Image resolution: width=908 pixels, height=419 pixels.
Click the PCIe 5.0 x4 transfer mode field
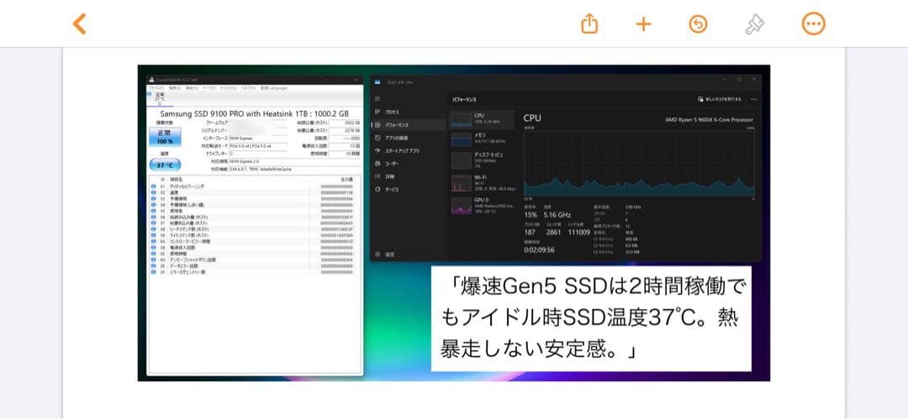(258, 146)
